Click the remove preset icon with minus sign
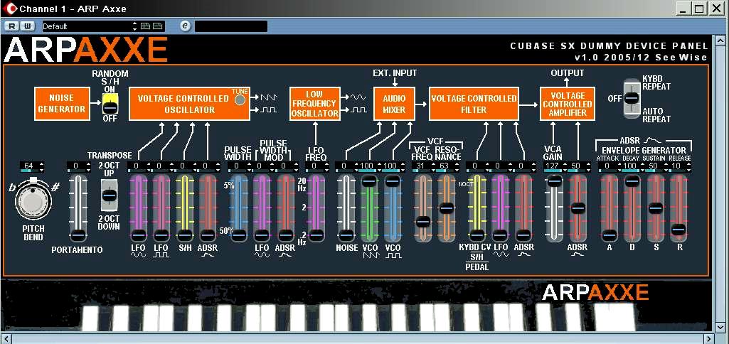The image size is (729, 344). coord(158,26)
